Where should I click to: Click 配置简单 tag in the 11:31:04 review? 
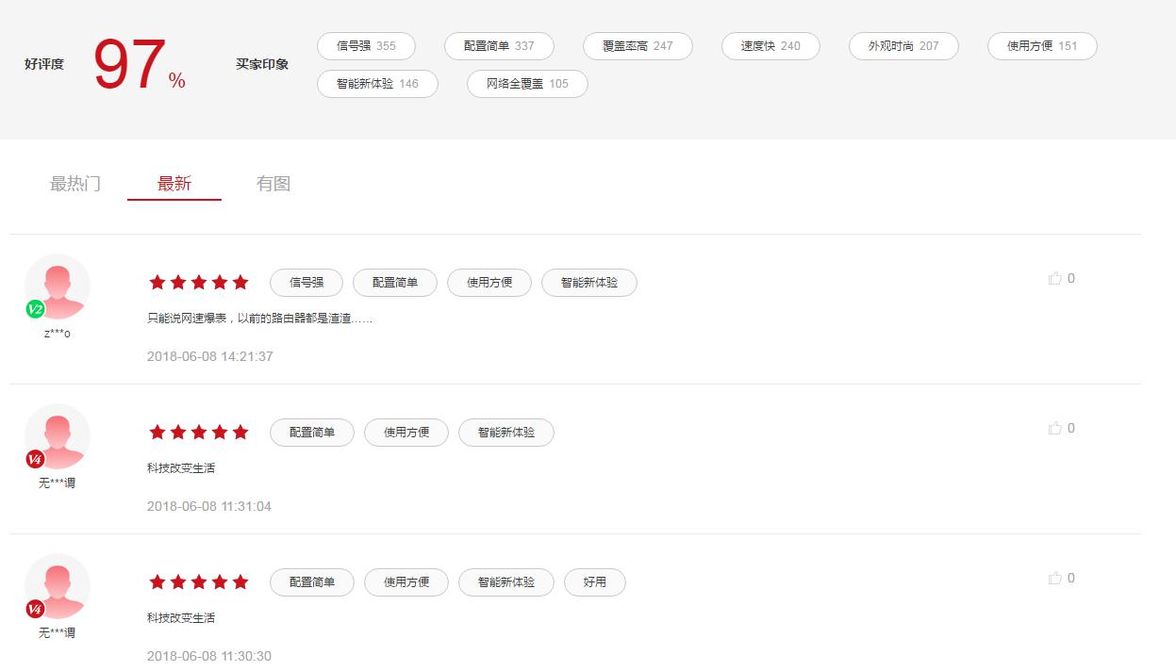312,433
